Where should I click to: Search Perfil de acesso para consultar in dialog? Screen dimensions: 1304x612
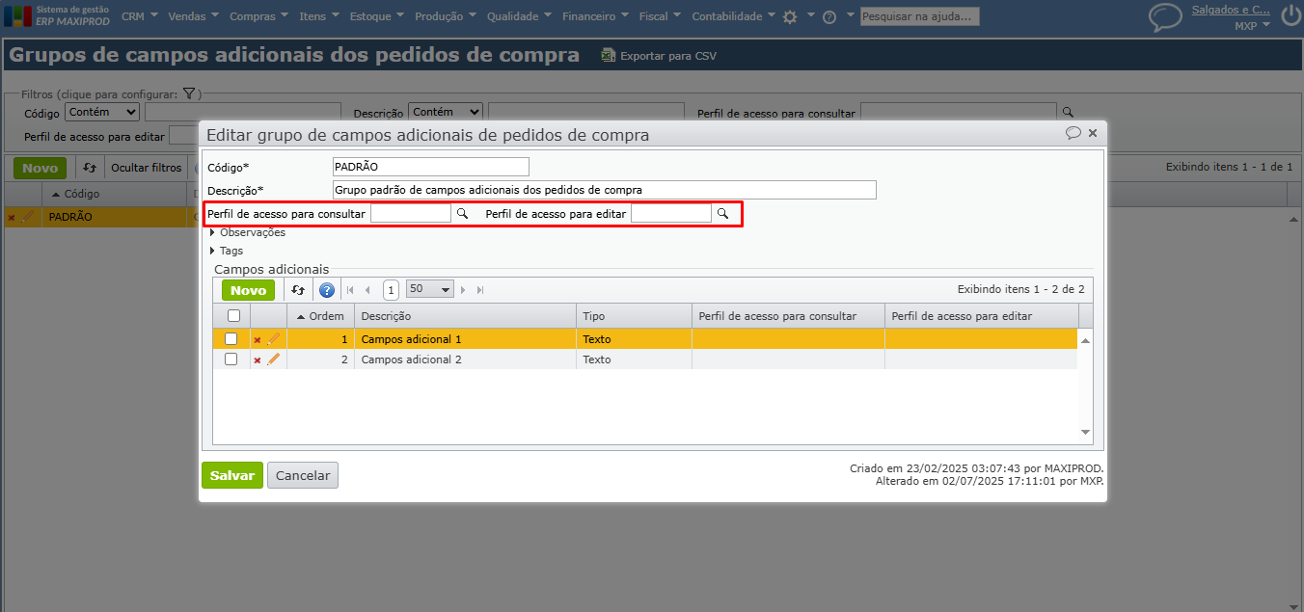[462, 214]
